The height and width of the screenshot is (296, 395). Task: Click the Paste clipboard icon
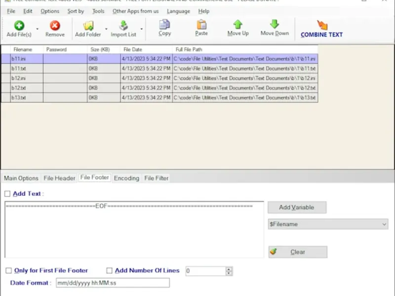click(x=201, y=24)
